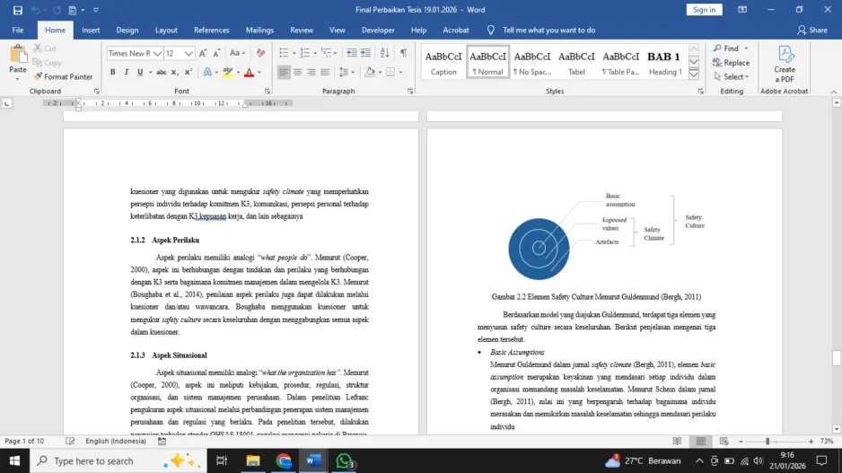Open the font name dropdown
The height and width of the screenshot is (473, 842).
pos(157,53)
